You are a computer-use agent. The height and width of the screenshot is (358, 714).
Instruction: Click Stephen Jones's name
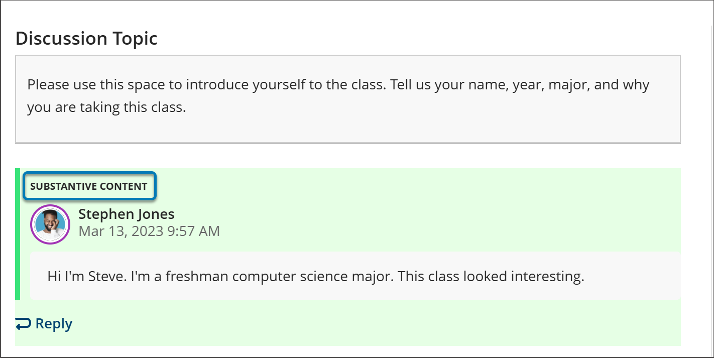pyautogui.click(x=126, y=214)
